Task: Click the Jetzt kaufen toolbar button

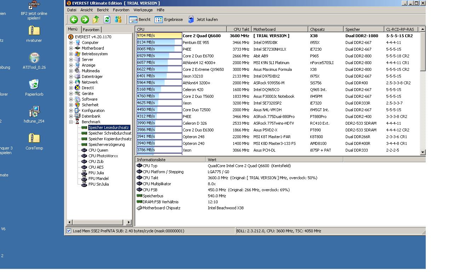Action: [x=203, y=19]
